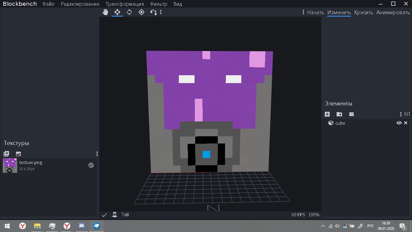Click the 0/1 selection counter
Screen dimensions: 412x232
(x=407, y=114)
